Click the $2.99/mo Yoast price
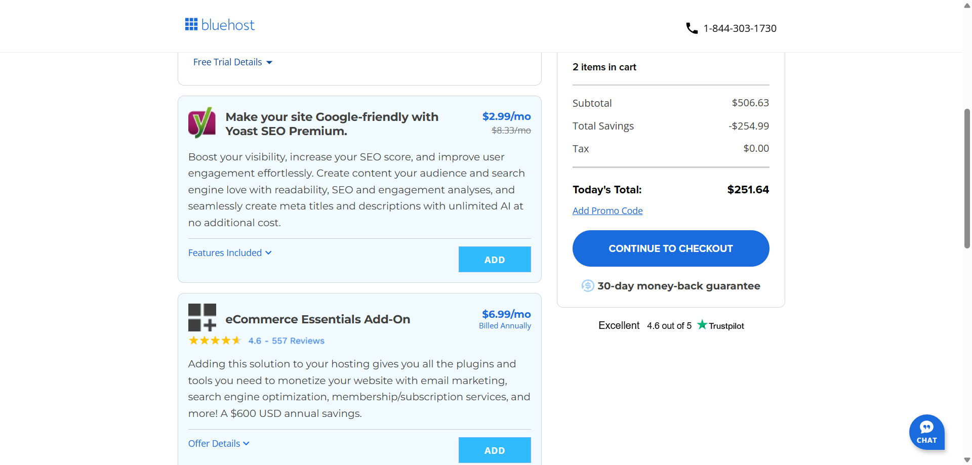The image size is (972, 465). [x=506, y=116]
